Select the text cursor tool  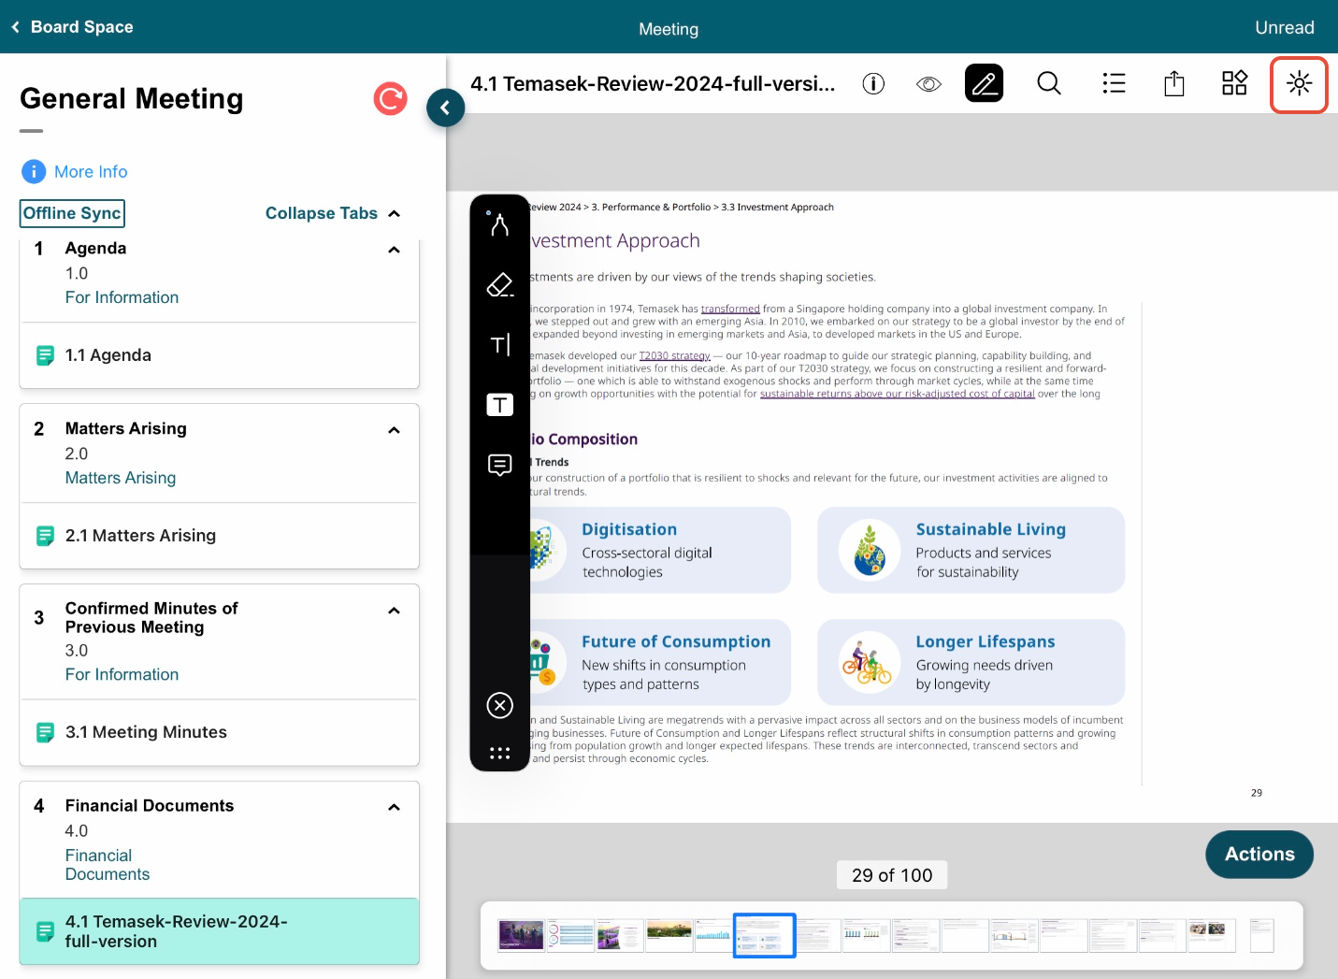(499, 345)
